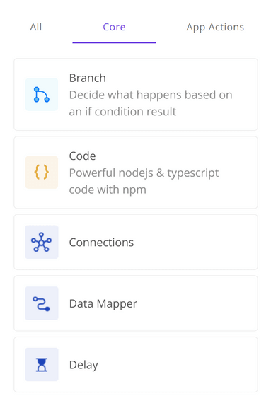
Task: Open the App Actions tab
Action: [x=215, y=28]
